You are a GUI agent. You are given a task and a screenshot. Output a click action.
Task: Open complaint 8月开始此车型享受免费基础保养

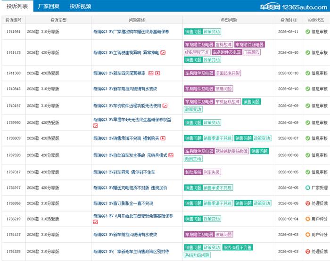point(133,216)
